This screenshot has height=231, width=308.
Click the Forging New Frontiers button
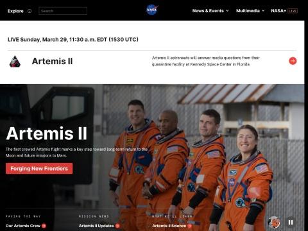pyautogui.click(x=39, y=169)
